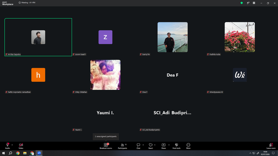The width and height of the screenshot is (278, 156).
Task: Click the small Yaumi I. name label
Action: (x=77, y=130)
